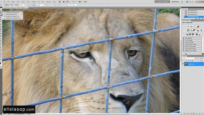The width and height of the screenshot is (204, 115).
Task: Add an Exposure adjustment
Action: [198, 27]
